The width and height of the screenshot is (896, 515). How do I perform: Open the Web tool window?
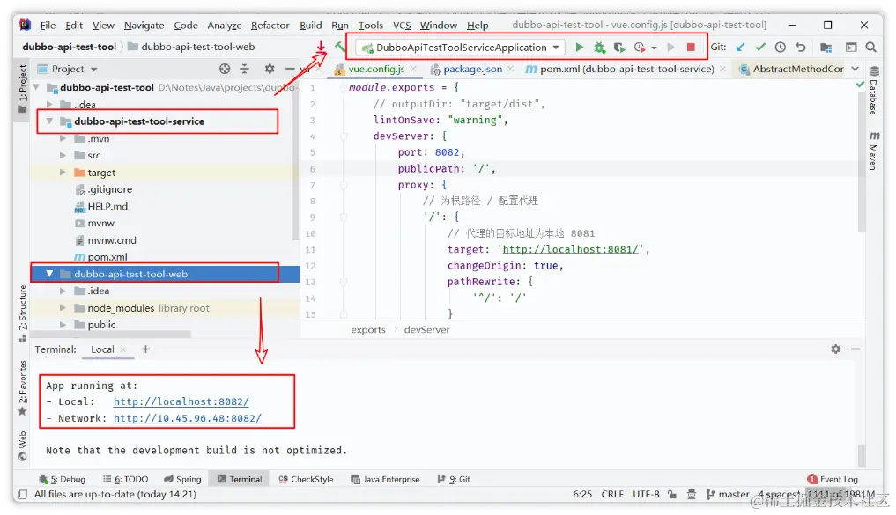pyautogui.click(x=22, y=446)
